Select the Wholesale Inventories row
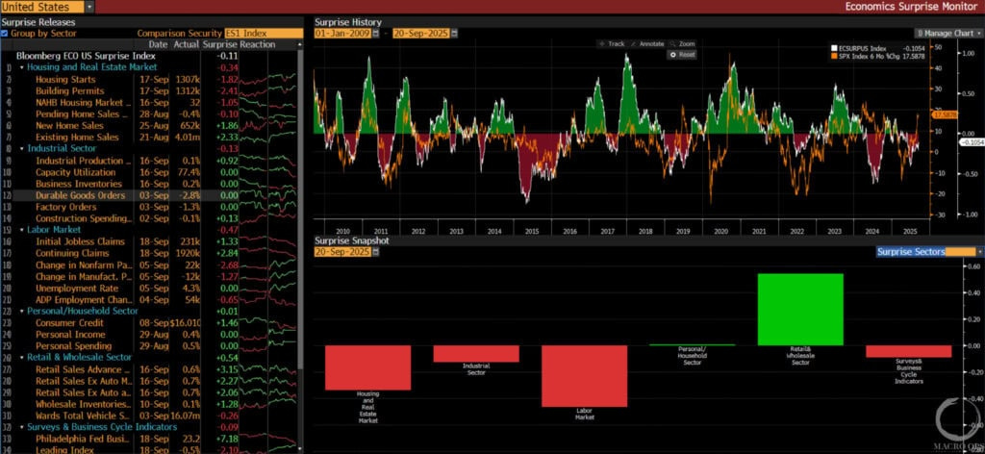This screenshot has height=454, width=985. pos(151,404)
